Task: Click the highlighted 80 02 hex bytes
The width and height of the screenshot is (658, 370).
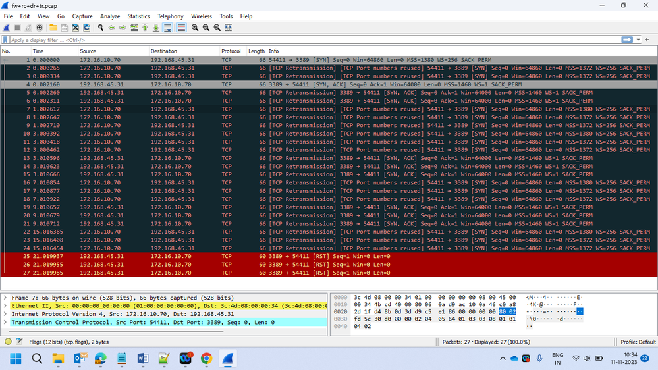Action: point(507,311)
